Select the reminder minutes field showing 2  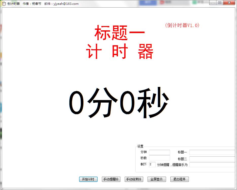tap(152, 164)
